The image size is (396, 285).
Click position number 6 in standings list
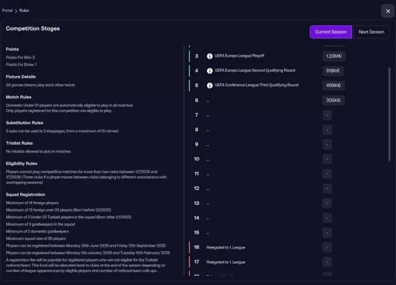click(x=197, y=100)
